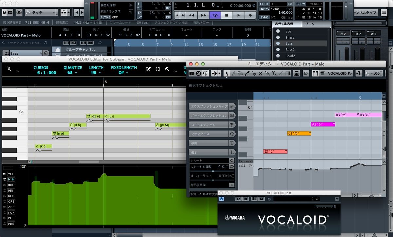The width and height of the screenshot is (393, 237).
Task: Collapse the 長さ inspector section
Action: tap(212, 152)
